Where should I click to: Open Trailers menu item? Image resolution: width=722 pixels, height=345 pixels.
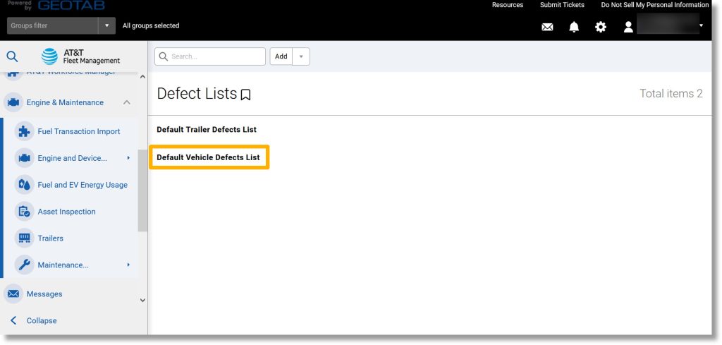[x=51, y=238]
